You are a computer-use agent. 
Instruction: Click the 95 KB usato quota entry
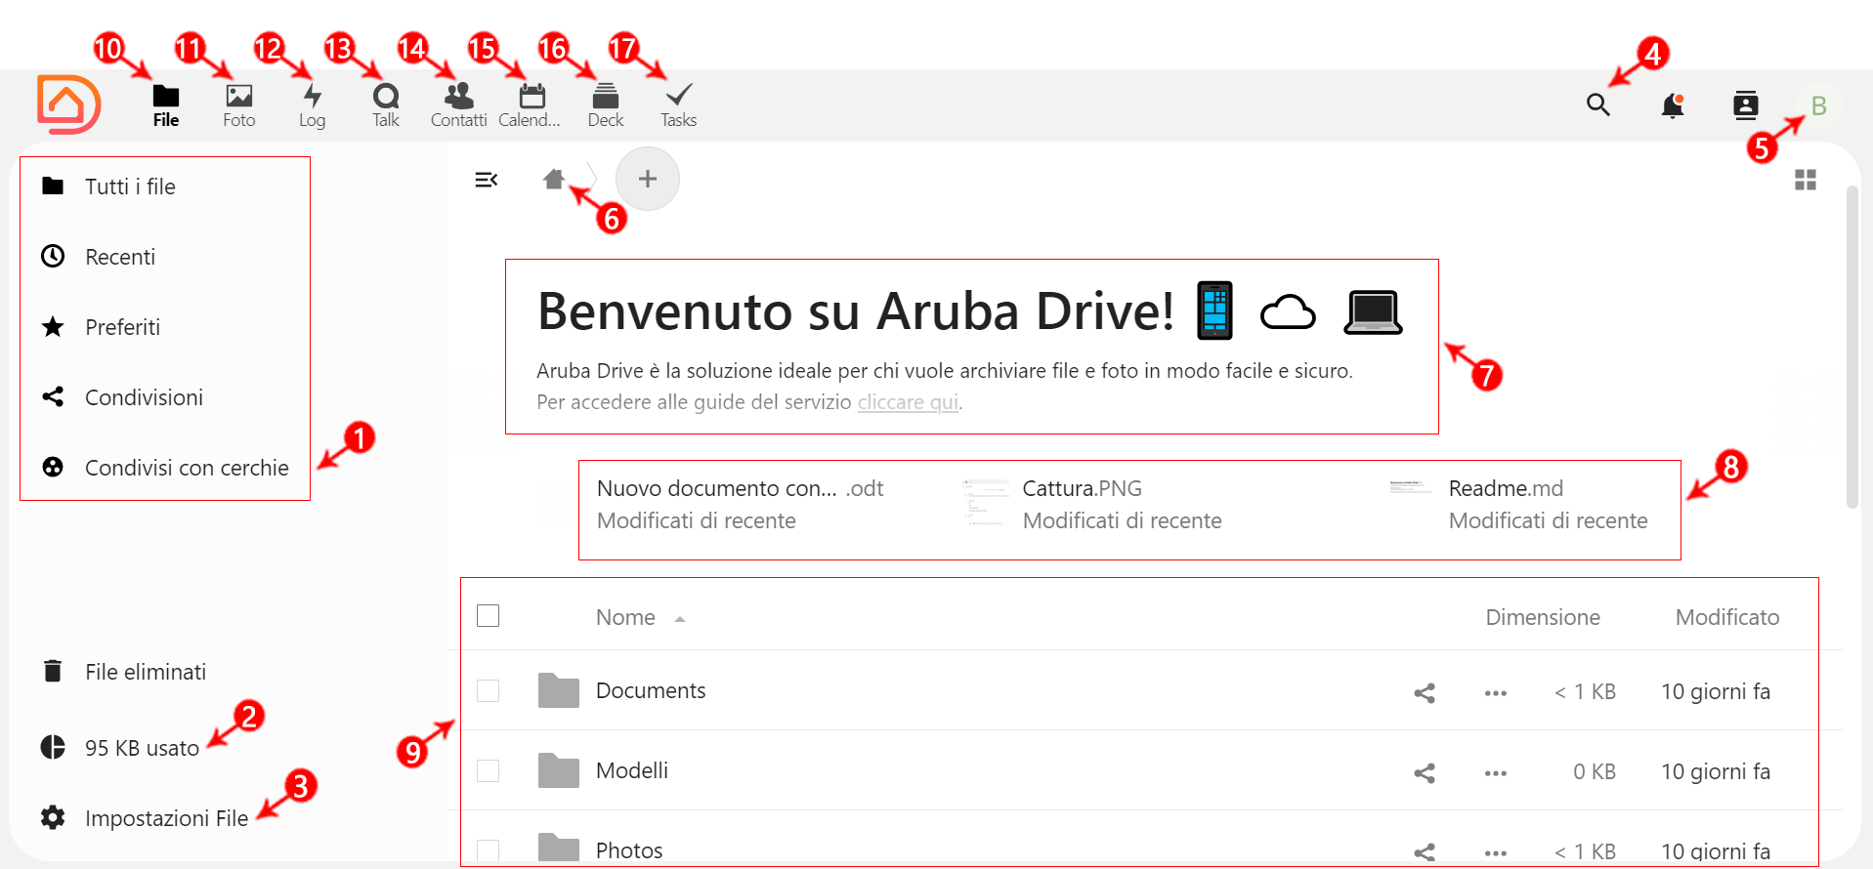tap(120, 748)
